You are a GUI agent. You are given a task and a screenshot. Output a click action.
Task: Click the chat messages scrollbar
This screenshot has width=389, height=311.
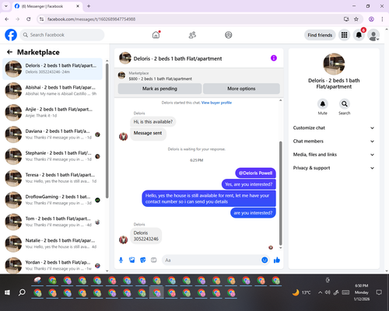(280, 193)
